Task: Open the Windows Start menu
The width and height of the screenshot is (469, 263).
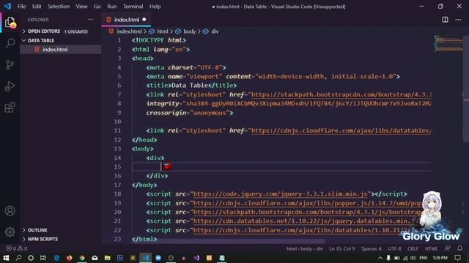Action: tap(6, 258)
